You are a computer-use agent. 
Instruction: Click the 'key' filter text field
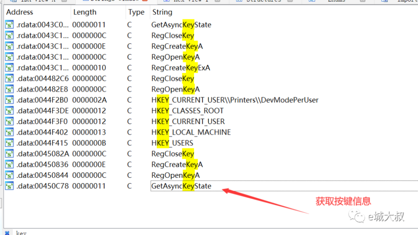pyautogui.click(x=82, y=233)
